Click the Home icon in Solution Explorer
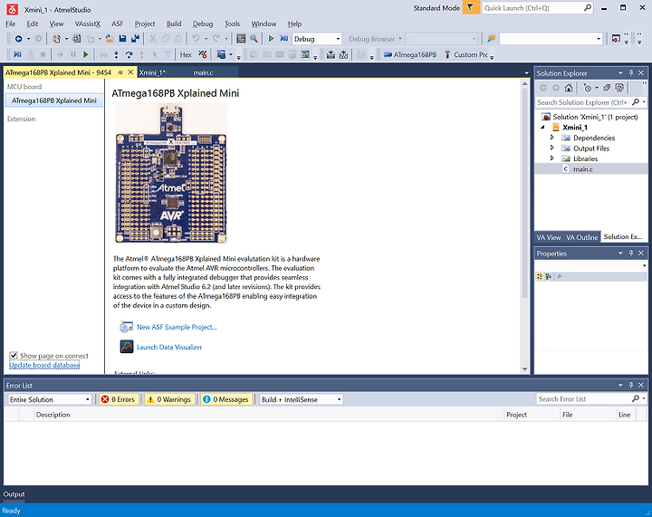Viewport: 652px width, 517px height. 569,88
